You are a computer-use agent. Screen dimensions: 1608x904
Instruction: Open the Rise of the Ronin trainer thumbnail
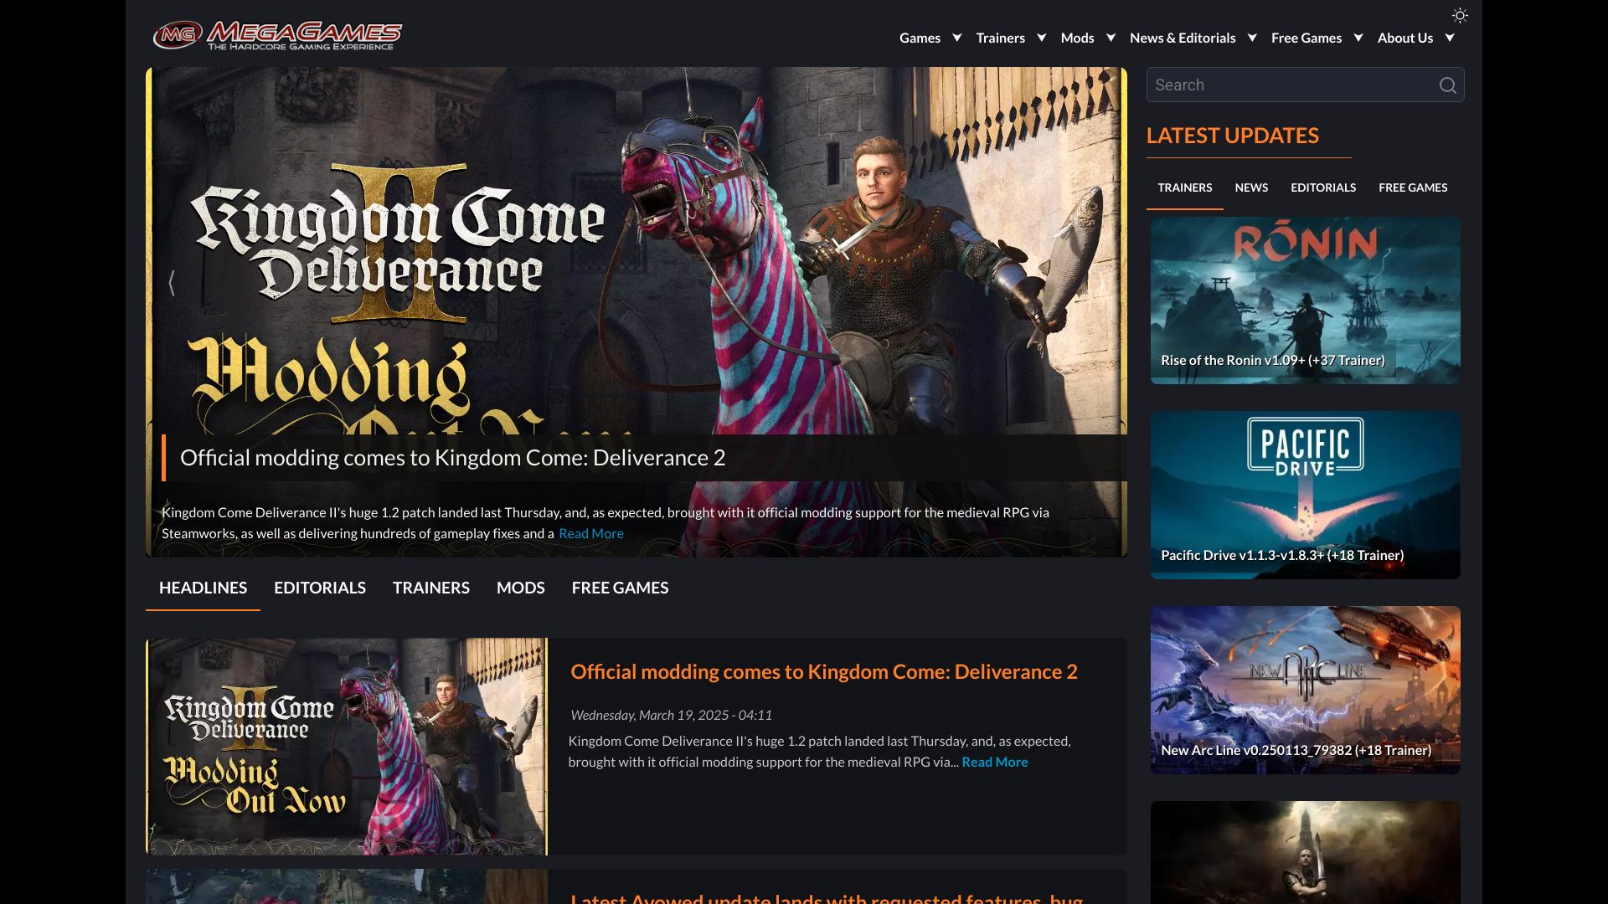point(1305,300)
